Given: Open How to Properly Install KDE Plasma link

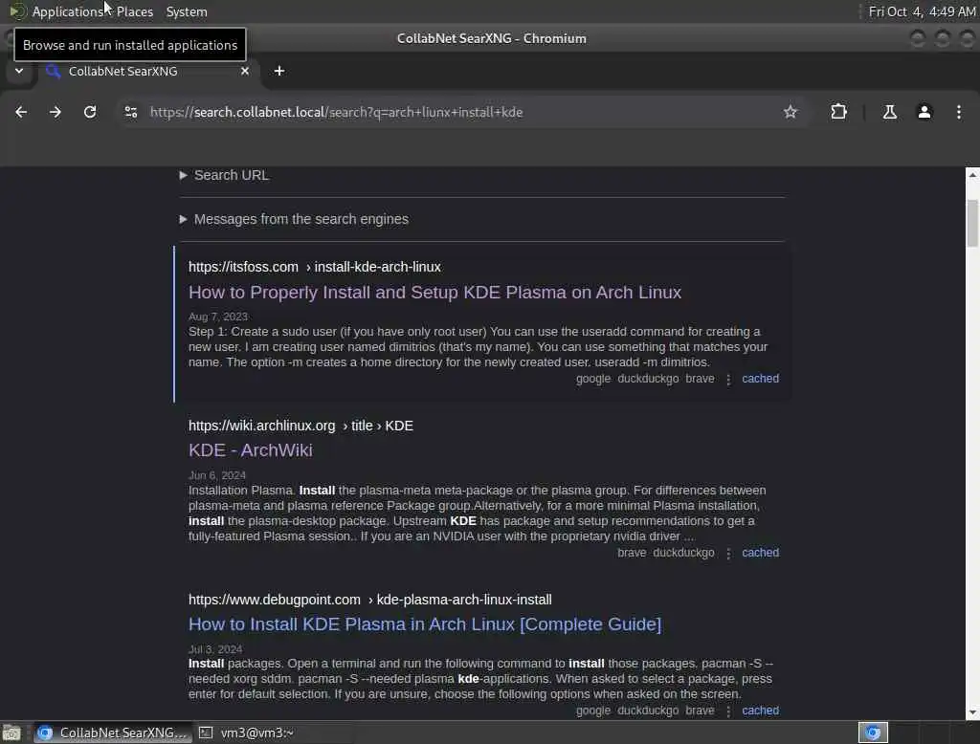Looking at the screenshot, I should [435, 293].
